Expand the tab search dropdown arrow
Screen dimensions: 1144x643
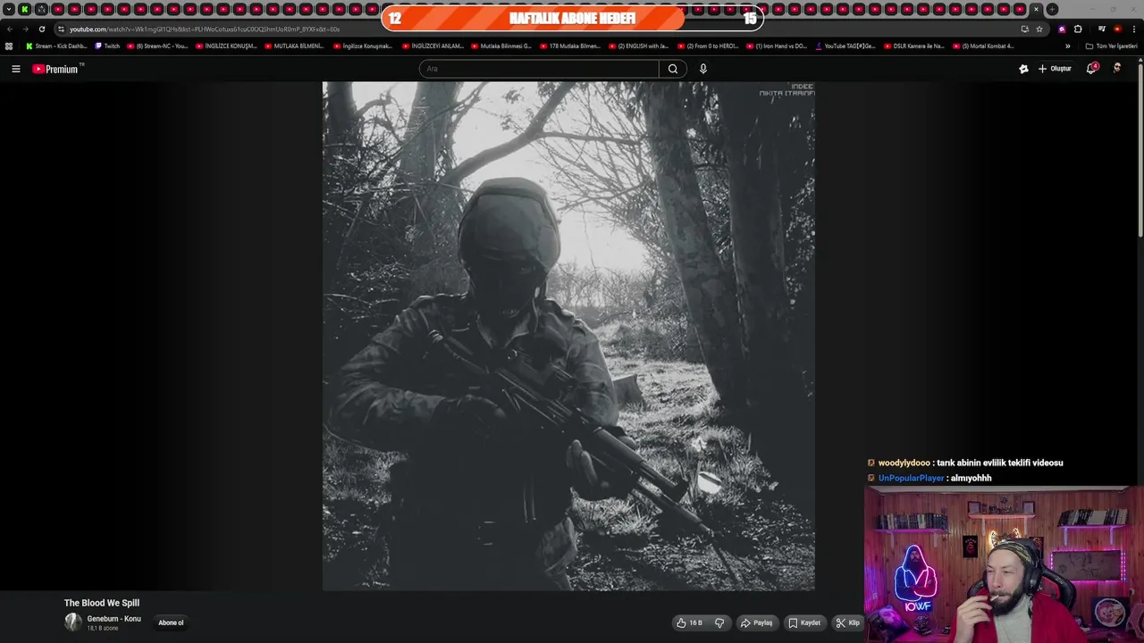[9, 9]
